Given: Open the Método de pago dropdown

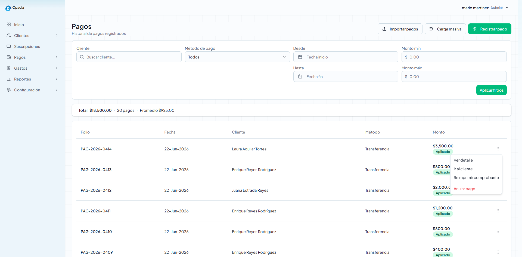Looking at the screenshot, I should [237, 57].
